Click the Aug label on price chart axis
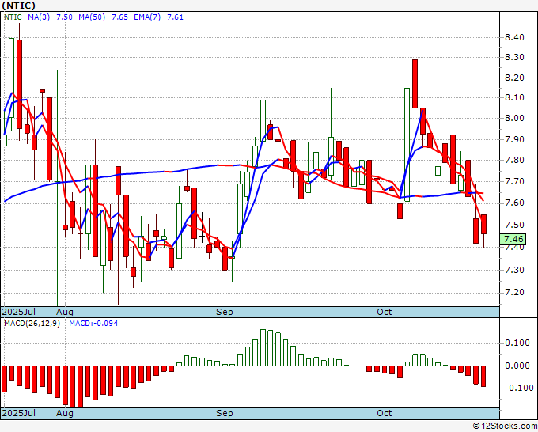The image size is (538, 432). (65, 312)
